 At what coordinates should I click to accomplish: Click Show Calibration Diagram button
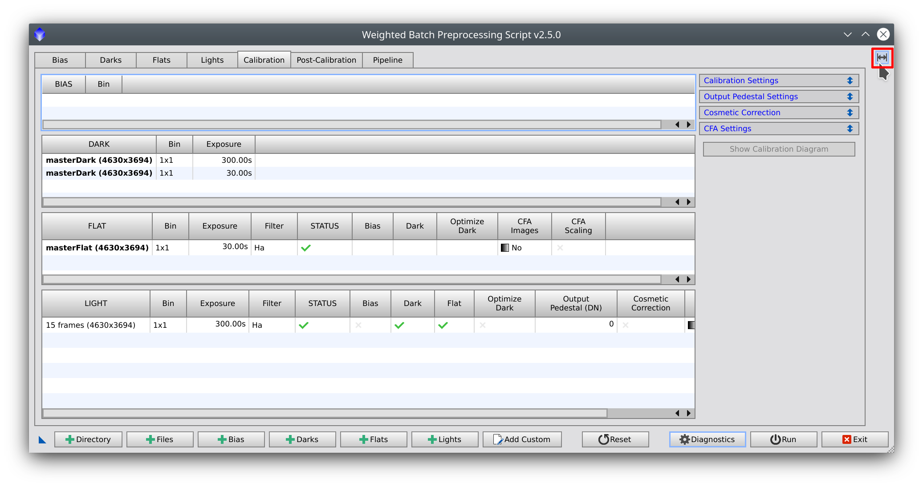click(779, 149)
